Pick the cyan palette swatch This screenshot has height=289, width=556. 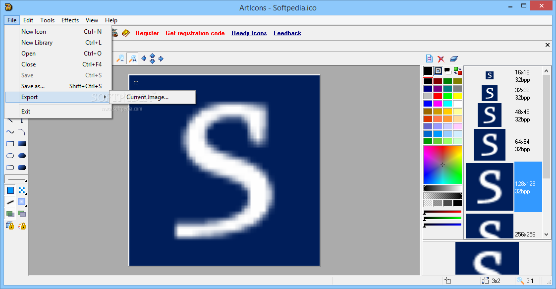(x=447, y=104)
